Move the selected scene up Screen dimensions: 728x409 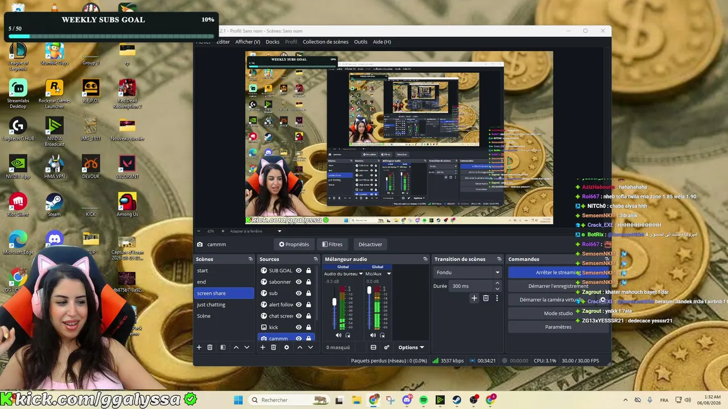point(236,347)
